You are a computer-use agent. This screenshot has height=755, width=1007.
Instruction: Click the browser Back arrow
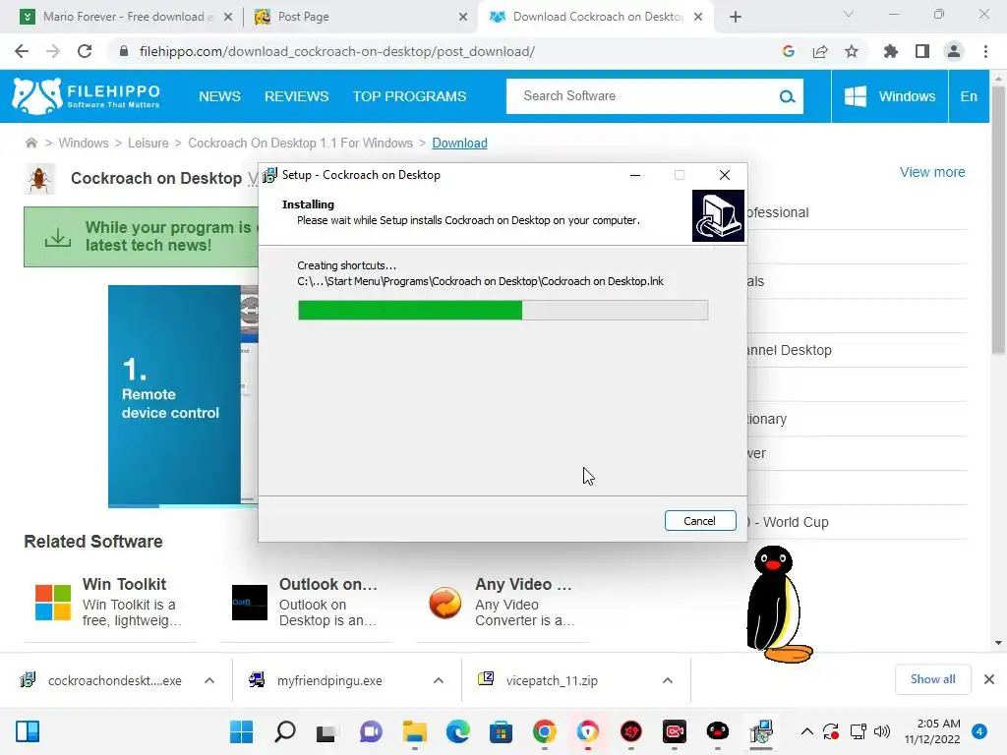click(22, 51)
